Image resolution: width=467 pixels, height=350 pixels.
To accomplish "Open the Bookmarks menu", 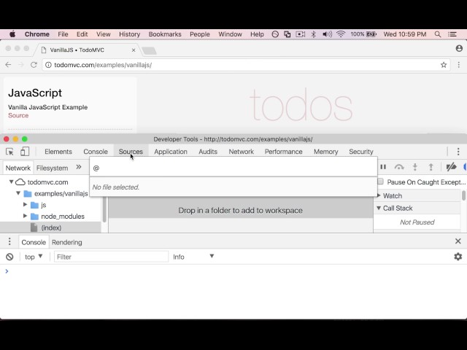I will (x=165, y=34).
